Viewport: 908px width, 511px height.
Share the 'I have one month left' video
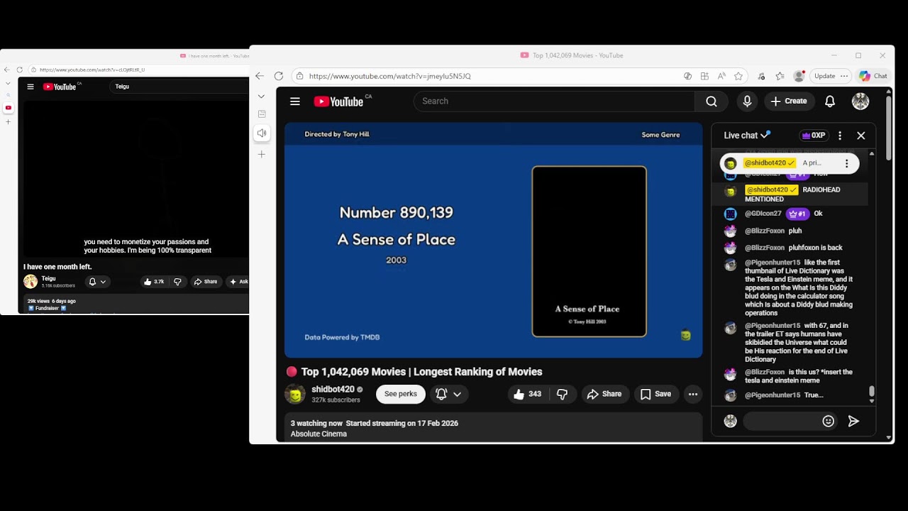click(x=206, y=282)
